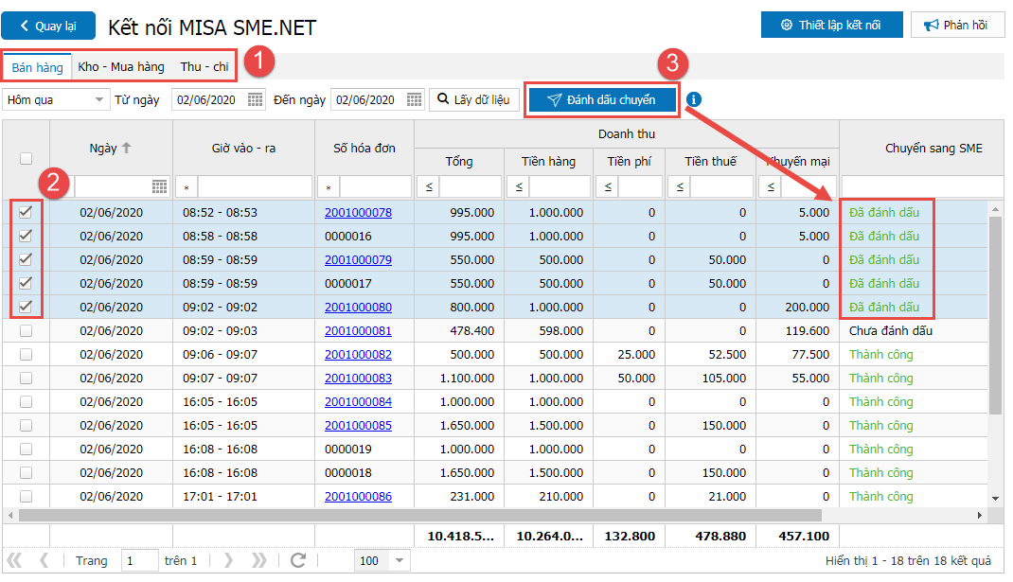This screenshot has width=1013, height=582.
Task: Check the row with invoice 2001000081
Action: [x=26, y=330]
